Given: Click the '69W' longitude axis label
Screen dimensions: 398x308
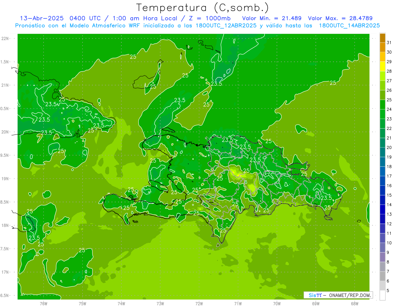Looking at the screenshot, I should (316, 303).
